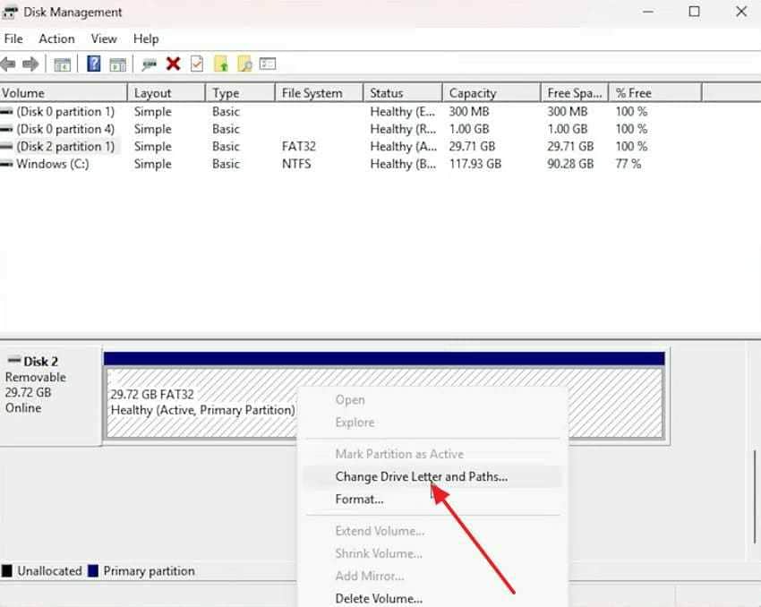Select the (Disk 0 partition 4) volume row
Screen dimensions: 761x607
click(x=324, y=129)
